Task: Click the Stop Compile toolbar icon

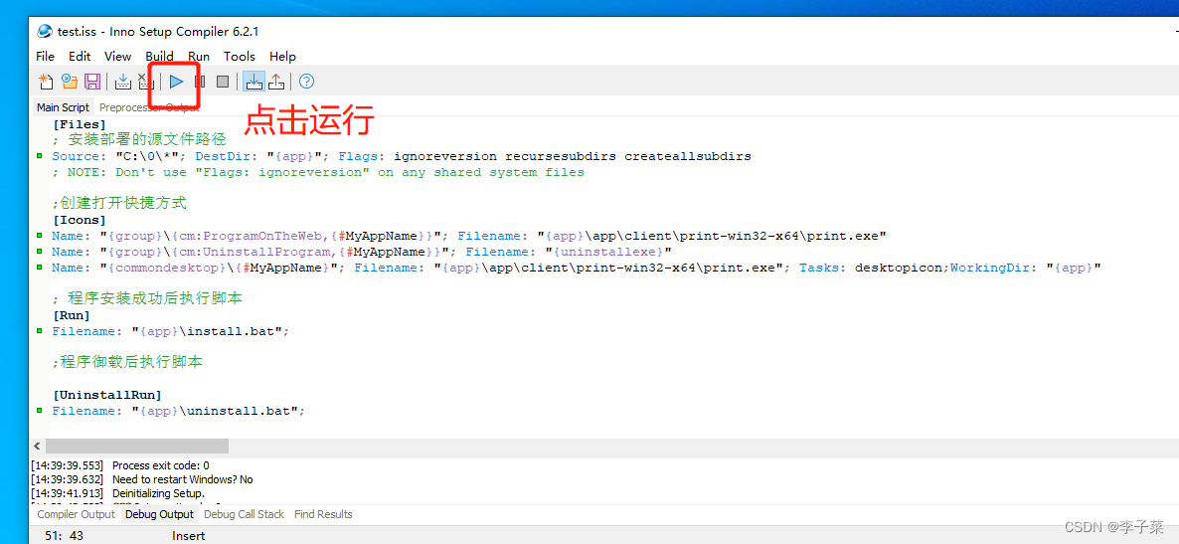Action: (x=145, y=82)
